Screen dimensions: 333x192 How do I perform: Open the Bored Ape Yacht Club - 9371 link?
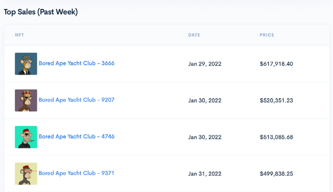(x=77, y=173)
